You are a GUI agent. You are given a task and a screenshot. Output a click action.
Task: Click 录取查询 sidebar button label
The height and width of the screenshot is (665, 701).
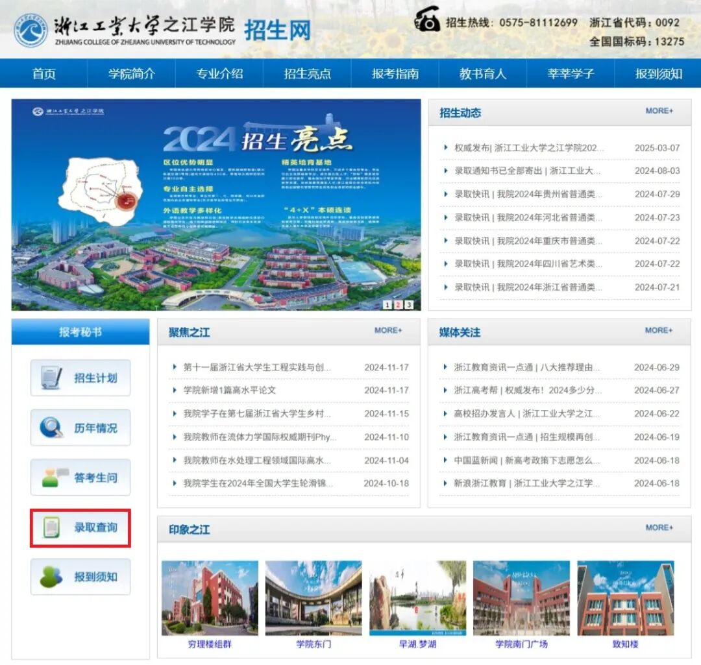(x=95, y=527)
